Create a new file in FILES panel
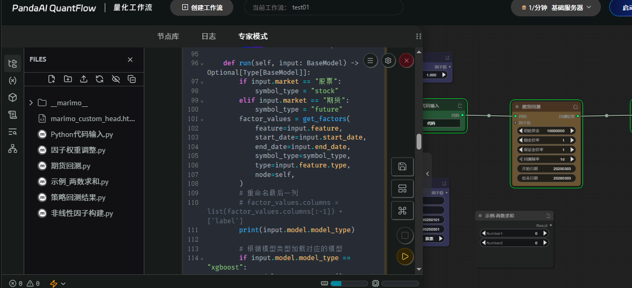The width and height of the screenshot is (632, 288). click(52, 79)
